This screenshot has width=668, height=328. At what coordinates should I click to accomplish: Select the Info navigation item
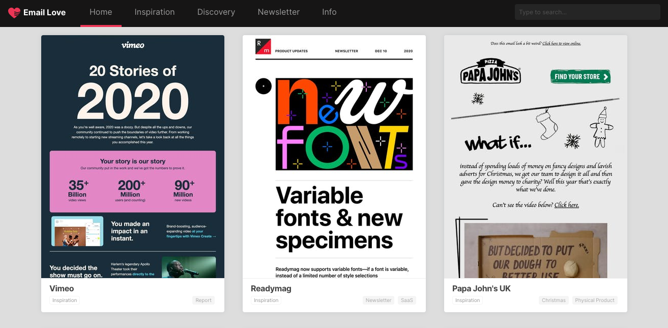pos(329,12)
